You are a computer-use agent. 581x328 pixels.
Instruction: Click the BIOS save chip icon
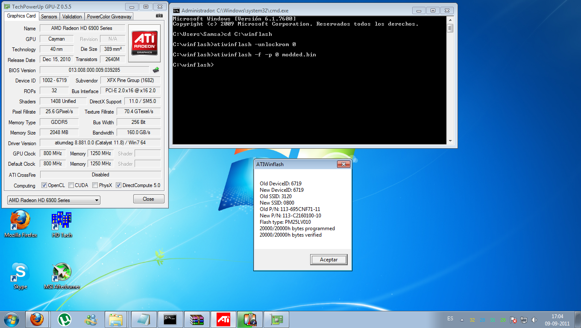tap(156, 70)
